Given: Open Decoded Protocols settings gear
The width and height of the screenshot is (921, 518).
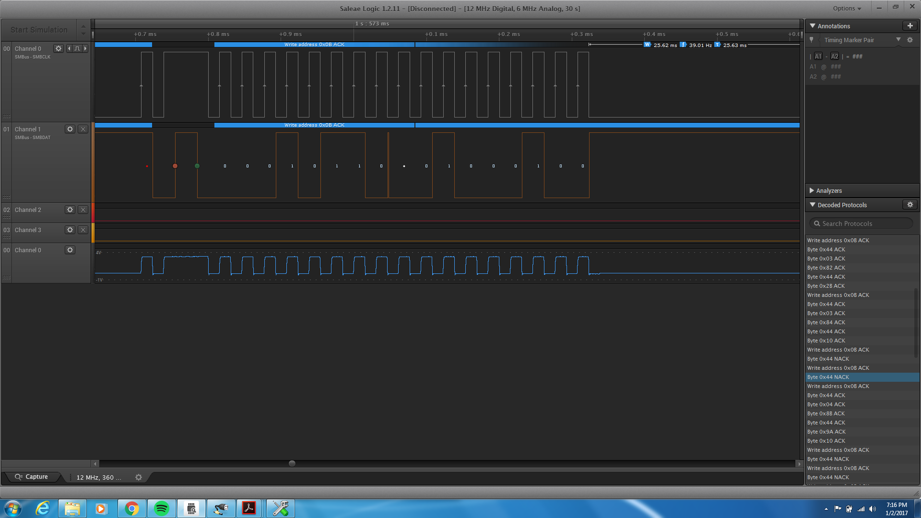Looking at the screenshot, I should pyautogui.click(x=909, y=205).
